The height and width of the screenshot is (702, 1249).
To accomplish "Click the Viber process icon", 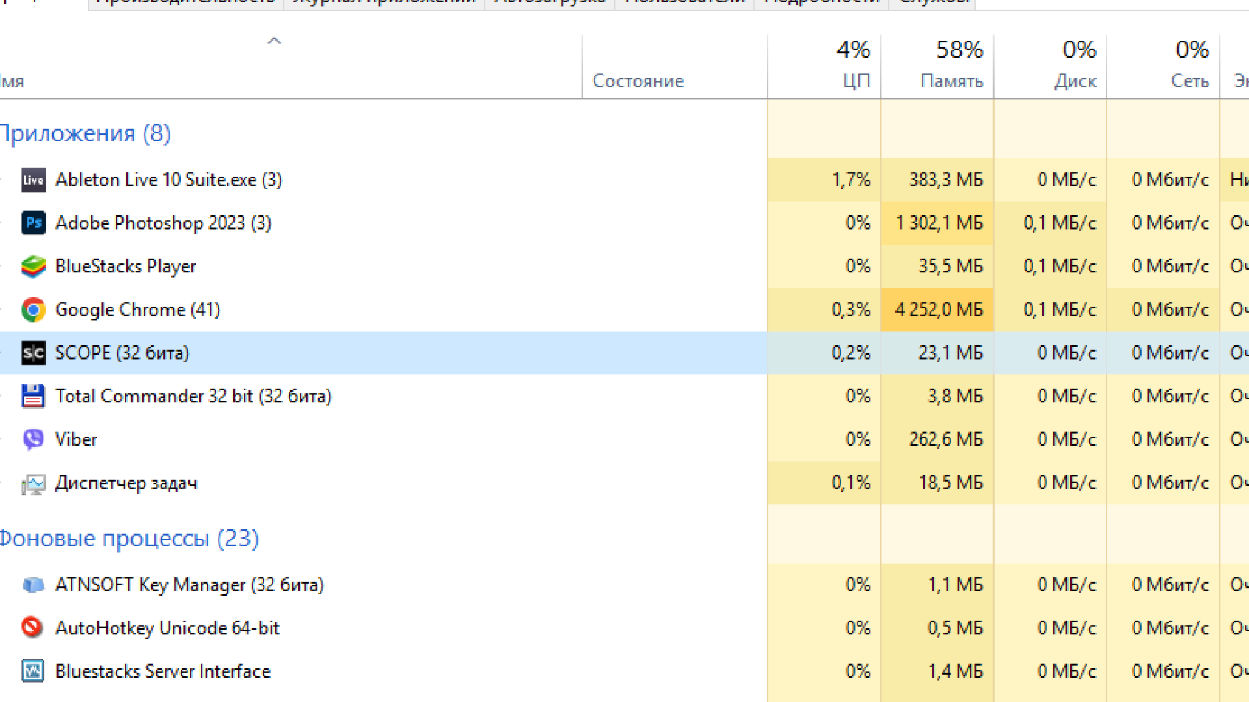I will pyautogui.click(x=33, y=439).
